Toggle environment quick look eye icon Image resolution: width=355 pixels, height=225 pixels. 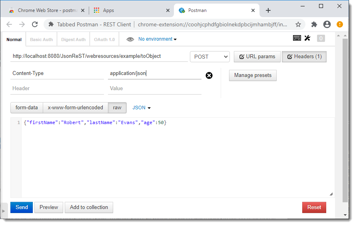[x=130, y=39]
